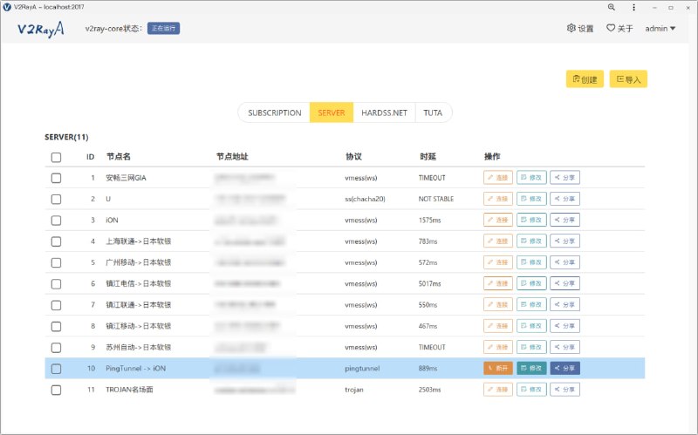
Task: Edit the PingTunnel -> iON node
Action: click(x=531, y=368)
